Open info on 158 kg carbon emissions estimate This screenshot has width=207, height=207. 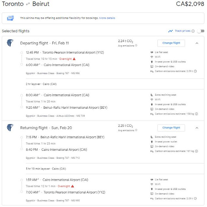pyautogui.click(x=197, y=114)
